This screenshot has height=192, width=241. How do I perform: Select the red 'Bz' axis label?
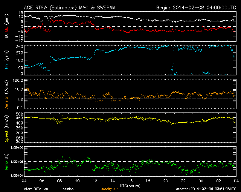coord(6,30)
